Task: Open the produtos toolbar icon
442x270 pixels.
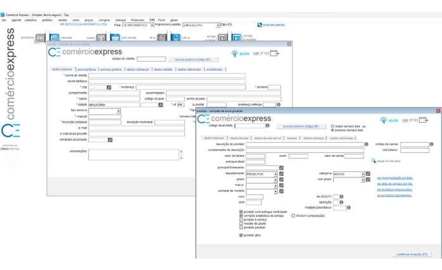Action: tap(40, 38)
